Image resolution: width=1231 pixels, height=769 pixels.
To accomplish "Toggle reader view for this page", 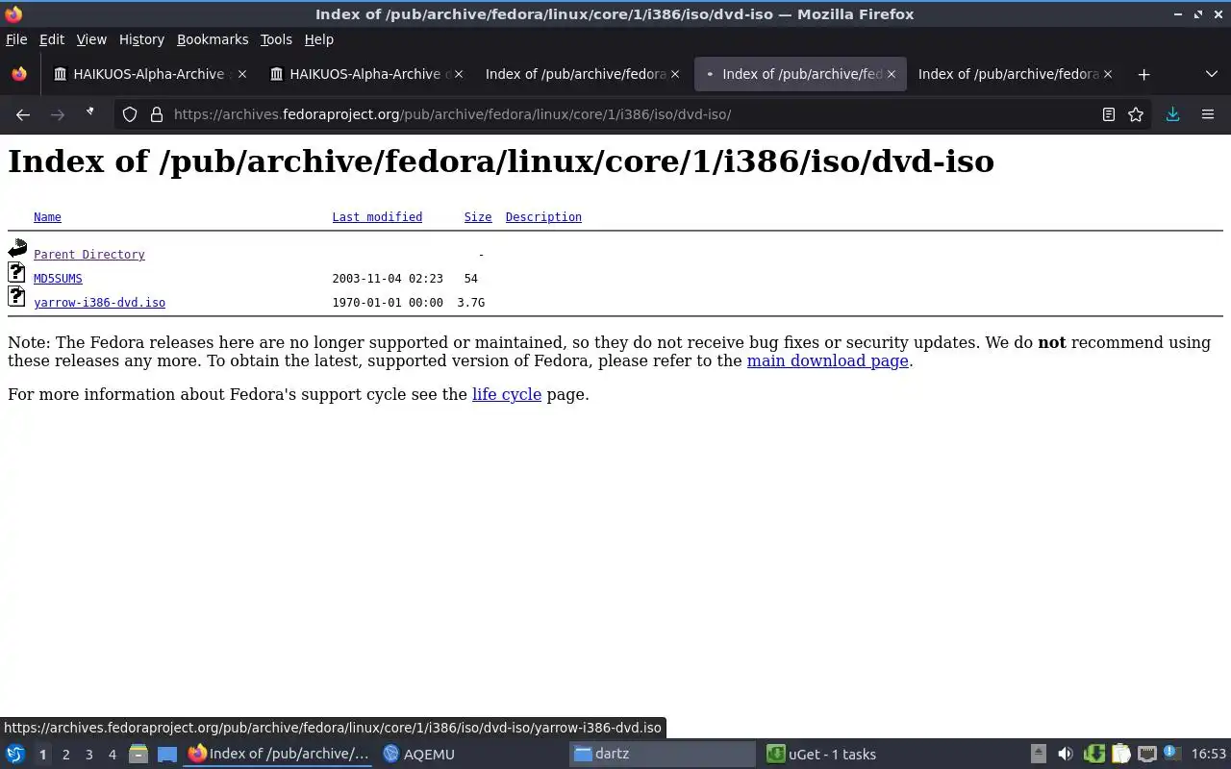I will [x=1109, y=114].
